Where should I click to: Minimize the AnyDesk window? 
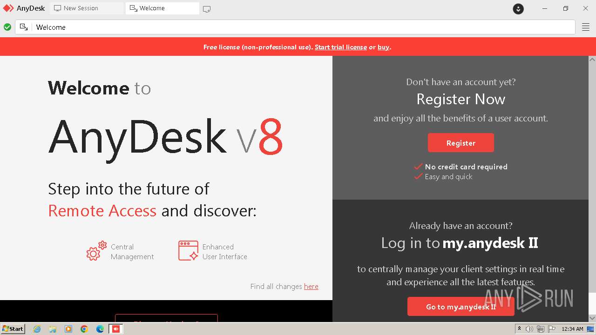pos(545,8)
